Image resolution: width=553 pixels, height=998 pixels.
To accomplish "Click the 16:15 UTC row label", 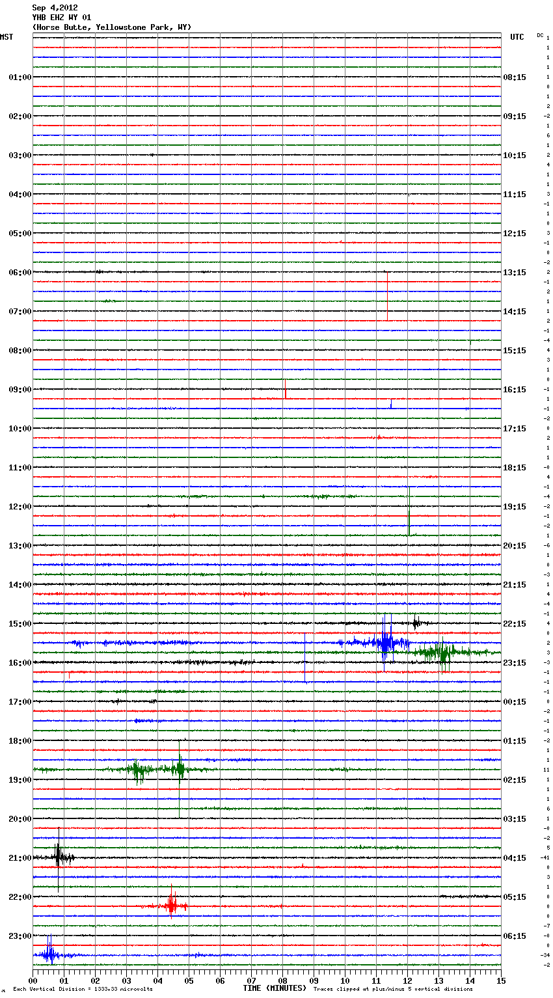I will [x=515, y=390].
